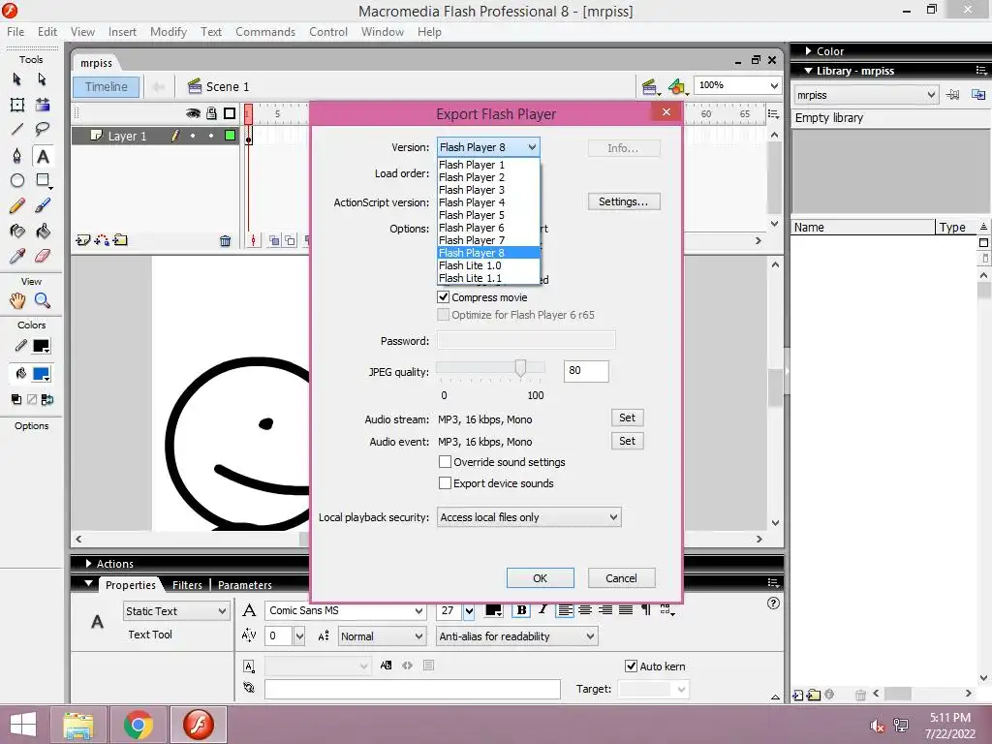The width and height of the screenshot is (992, 744).
Task: Click the delete layer trash icon
Action: [x=225, y=240]
